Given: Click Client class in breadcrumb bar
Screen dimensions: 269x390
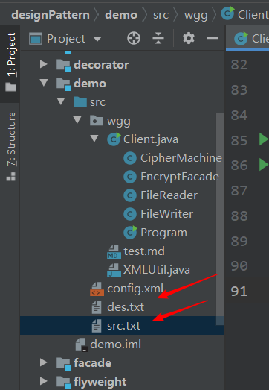Looking at the screenshot, I should click(245, 14).
